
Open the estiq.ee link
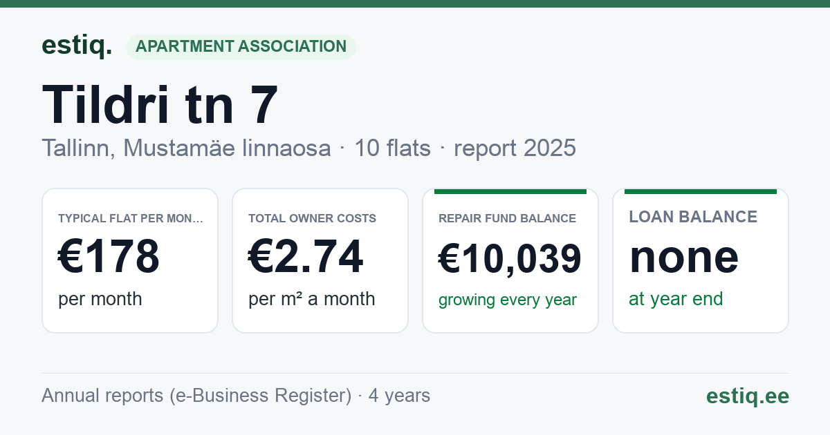click(747, 396)
